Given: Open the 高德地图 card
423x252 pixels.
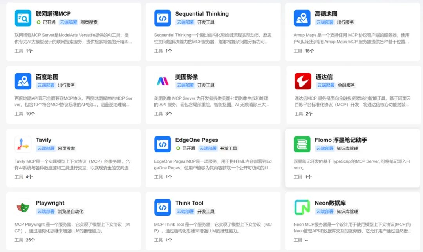Looking at the screenshot, I should pyautogui.click(x=352, y=31).
